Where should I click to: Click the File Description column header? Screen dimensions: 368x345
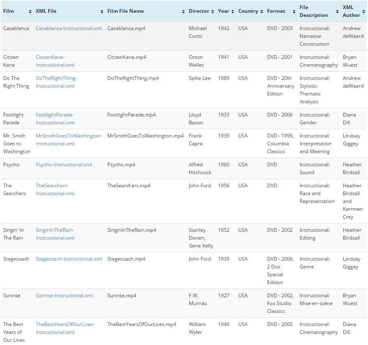314,11
